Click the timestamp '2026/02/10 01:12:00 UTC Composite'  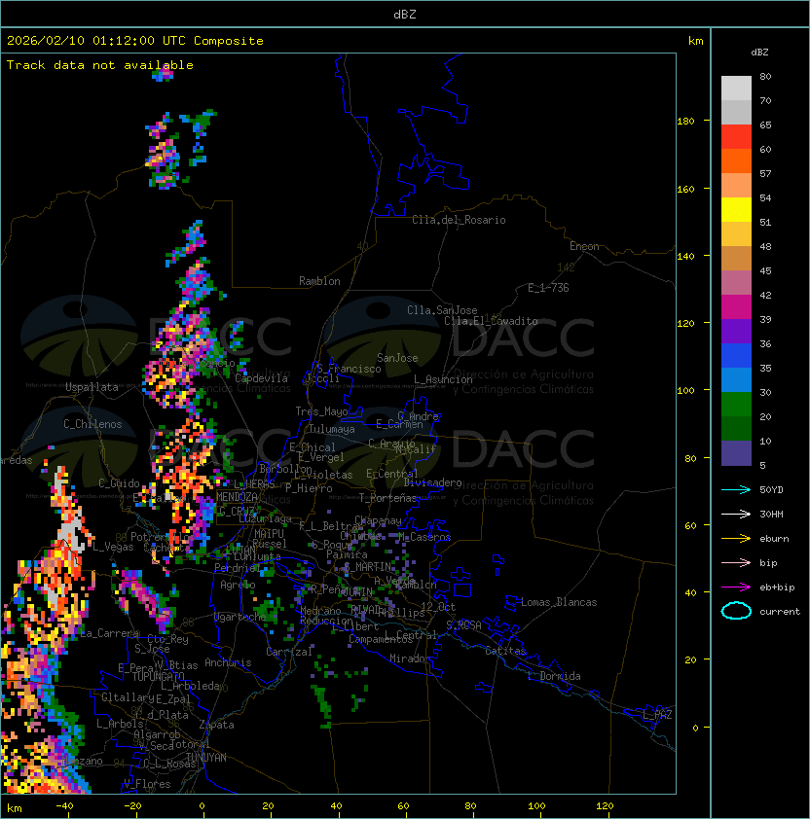[135, 41]
